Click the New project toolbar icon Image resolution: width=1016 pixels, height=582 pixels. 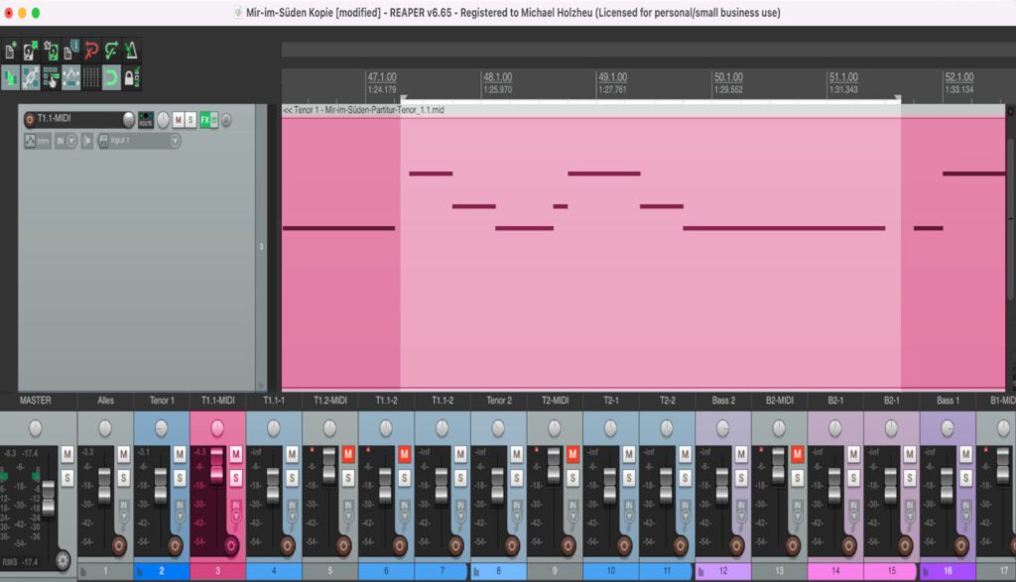point(10,51)
